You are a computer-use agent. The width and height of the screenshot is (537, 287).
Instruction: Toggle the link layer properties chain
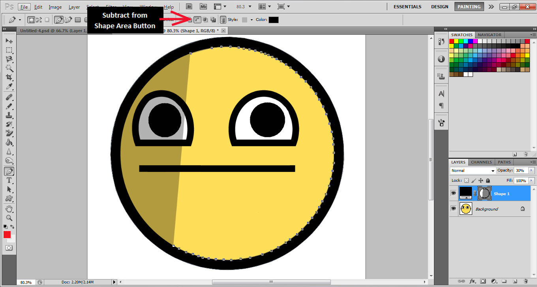pos(223,20)
